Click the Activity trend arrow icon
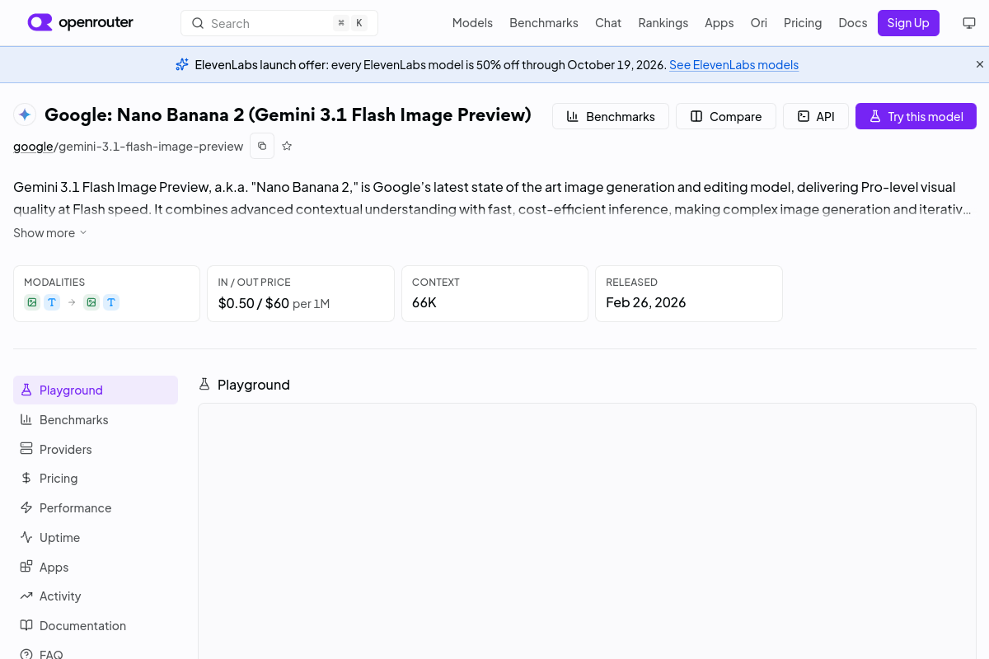Screen dimensions: 989x659 click(x=26, y=596)
